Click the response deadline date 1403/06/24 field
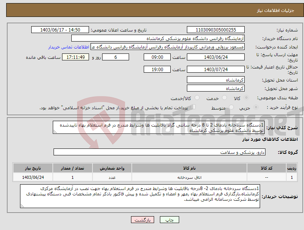 pos(216,57)
